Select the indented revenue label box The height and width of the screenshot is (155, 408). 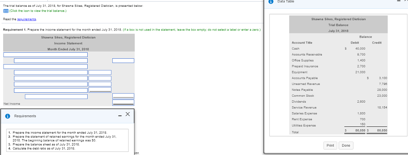tap(51, 61)
